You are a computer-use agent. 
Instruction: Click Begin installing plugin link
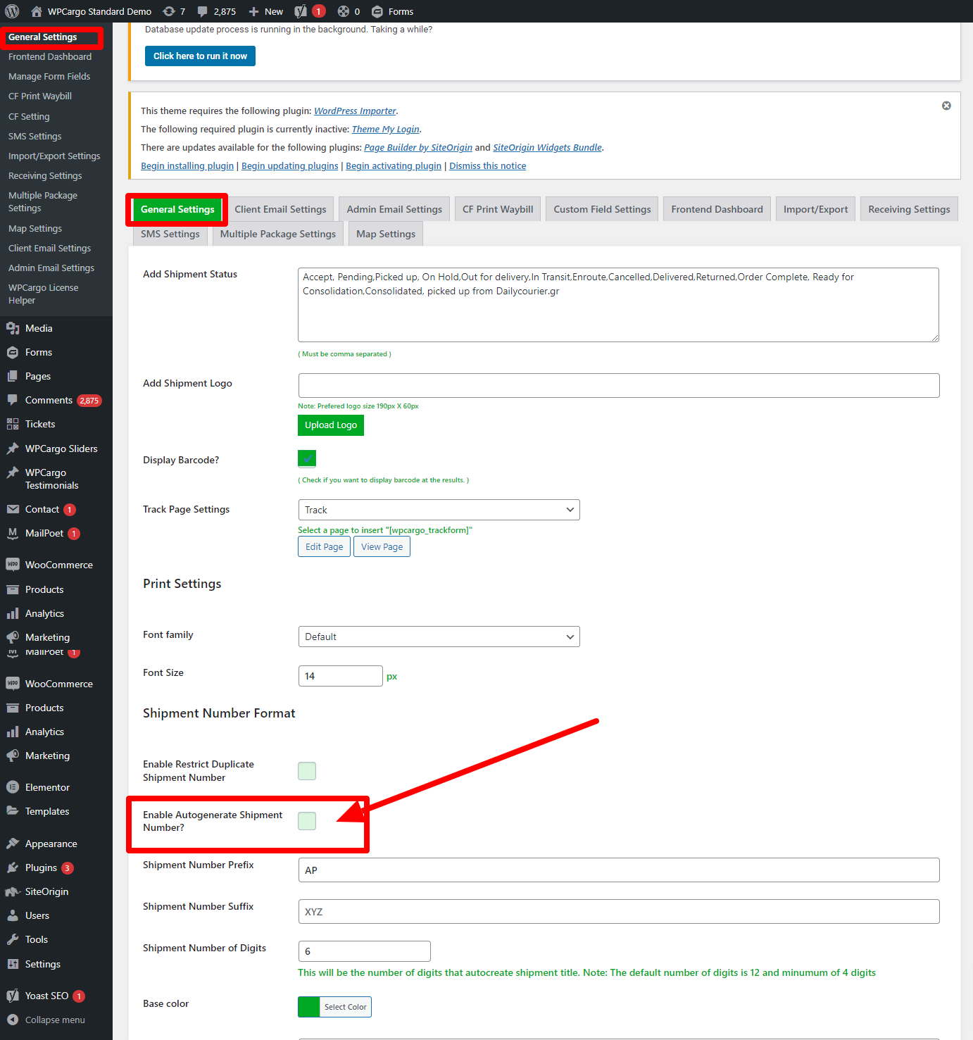(x=187, y=165)
